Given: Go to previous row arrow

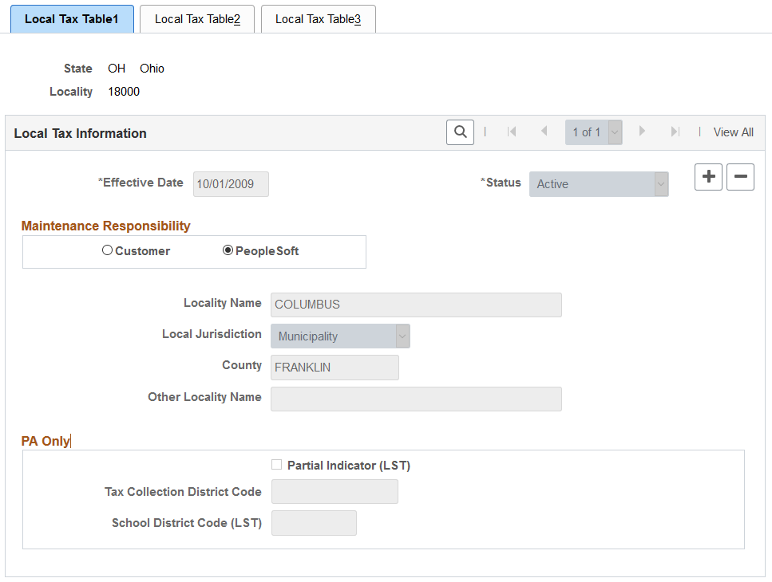Looking at the screenshot, I should pos(544,132).
